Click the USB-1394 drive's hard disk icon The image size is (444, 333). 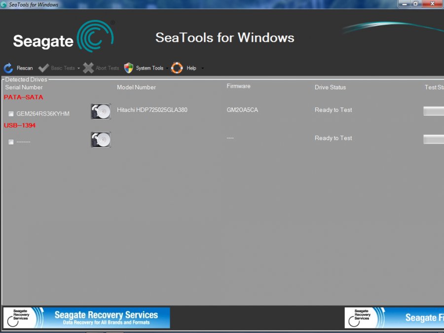[x=101, y=140]
